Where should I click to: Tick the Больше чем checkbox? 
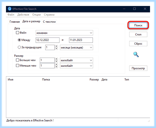pyautogui.click(x=17, y=60)
